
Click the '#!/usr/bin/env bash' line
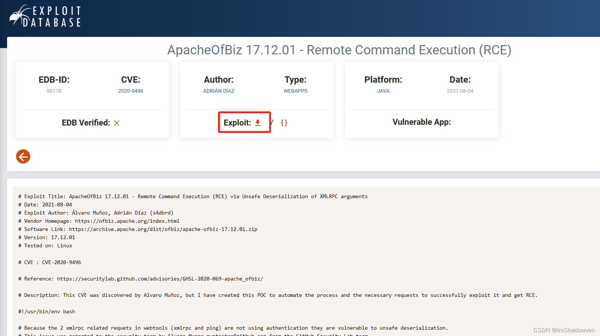tap(47, 311)
